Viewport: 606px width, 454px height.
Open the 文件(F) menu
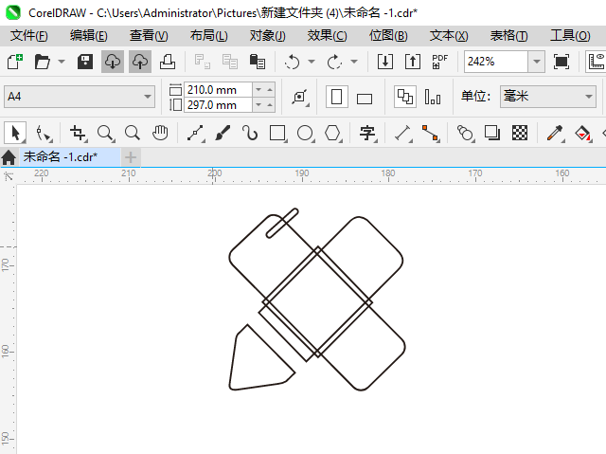[29, 36]
